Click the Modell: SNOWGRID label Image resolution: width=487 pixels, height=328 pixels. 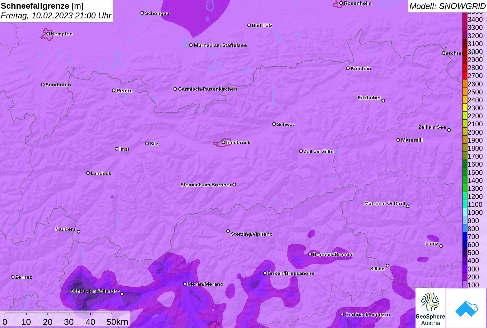click(x=447, y=6)
